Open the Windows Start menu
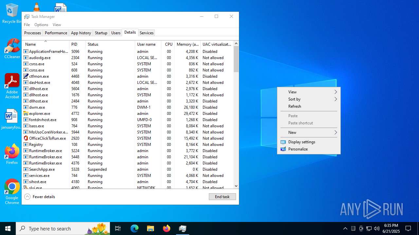Screen dimensions: 419x235 pyautogui.click(x=8, y=228)
